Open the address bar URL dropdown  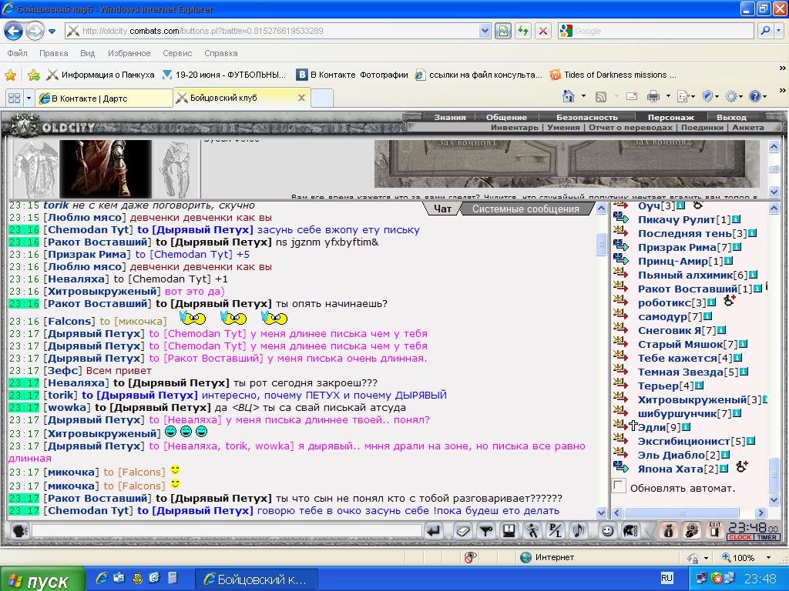coord(484,31)
